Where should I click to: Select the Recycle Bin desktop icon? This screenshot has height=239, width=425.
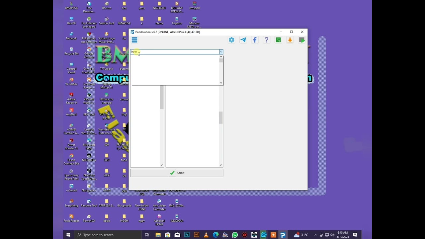point(71,51)
